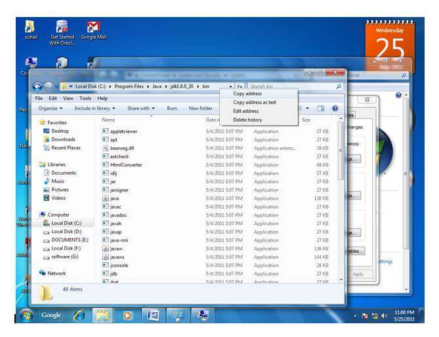Open the Google Mail desktop shortcut
Screen dimensions: 439x337
coord(93,31)
